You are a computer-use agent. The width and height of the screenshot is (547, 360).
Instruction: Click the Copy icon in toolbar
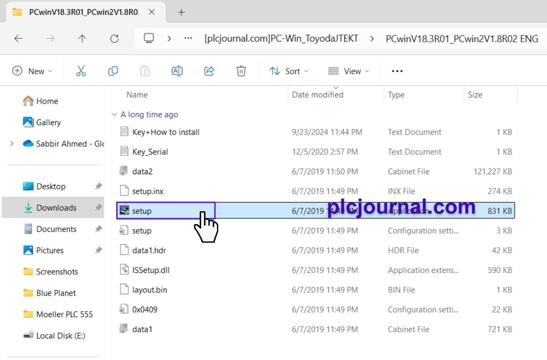tap(113, 71)
